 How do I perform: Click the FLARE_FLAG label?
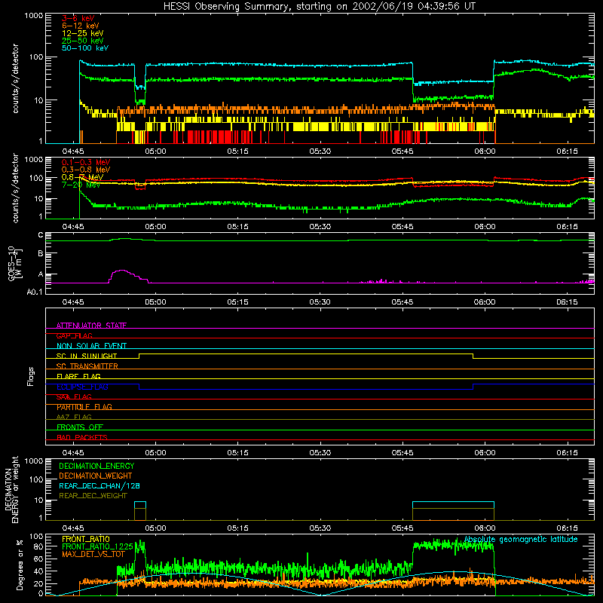(78, 376)
